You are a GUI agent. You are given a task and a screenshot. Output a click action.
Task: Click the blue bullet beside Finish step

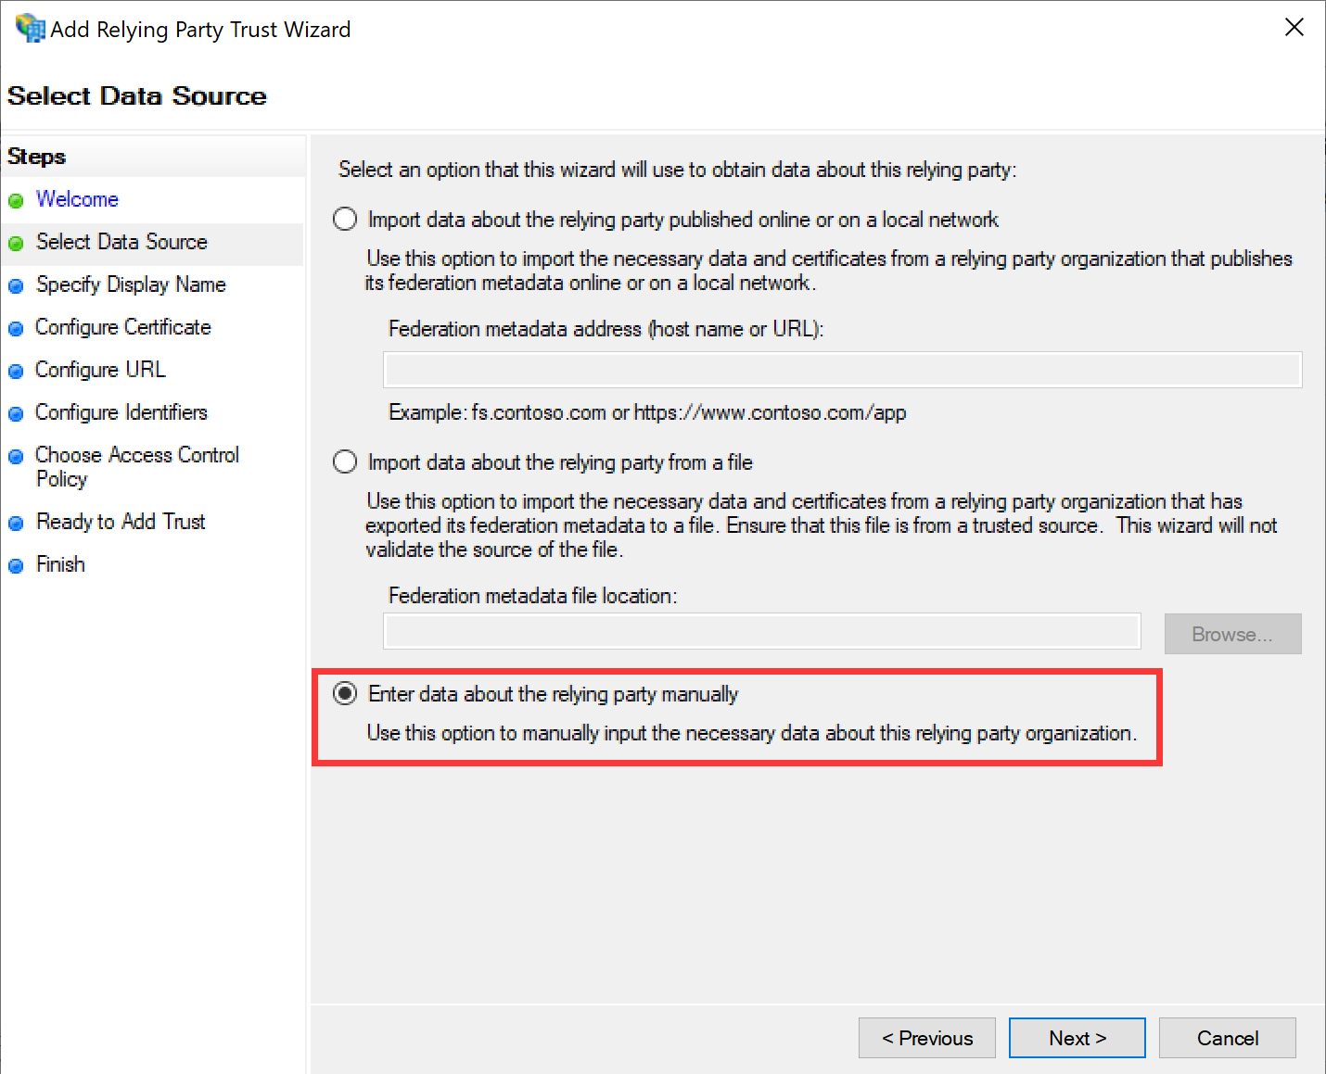(x=16, y=566)
